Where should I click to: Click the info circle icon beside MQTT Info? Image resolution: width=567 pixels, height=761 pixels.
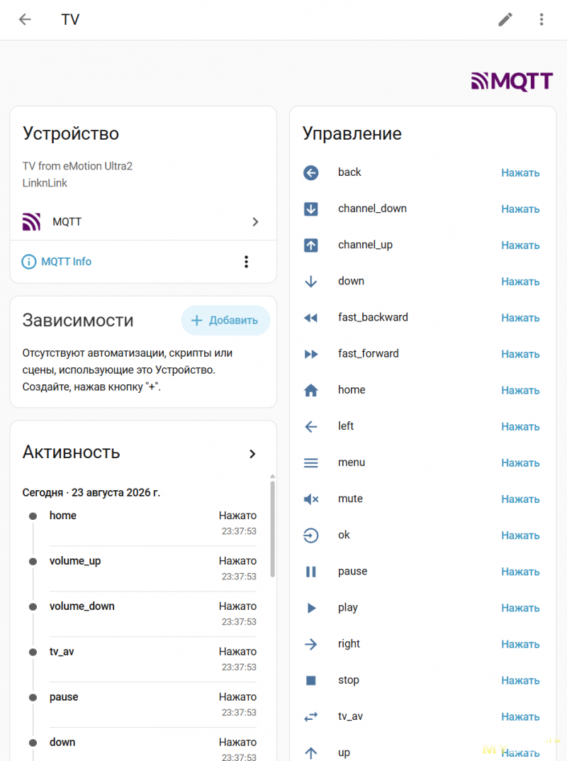point(28,262)
